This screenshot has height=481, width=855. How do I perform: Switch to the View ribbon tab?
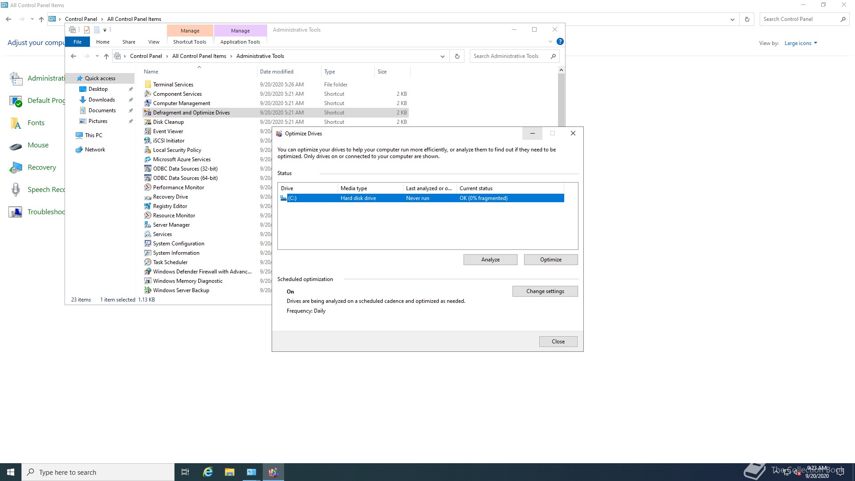click(x=154, y=42)
